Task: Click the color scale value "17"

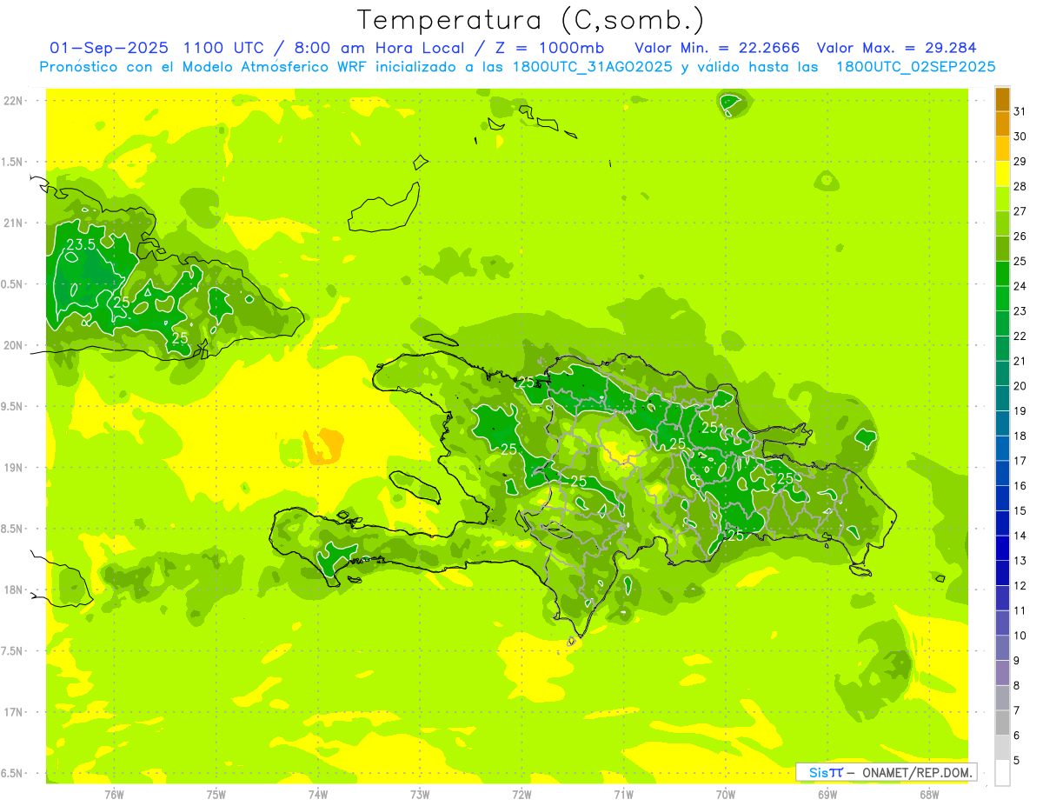Action: pos(1020,461)
